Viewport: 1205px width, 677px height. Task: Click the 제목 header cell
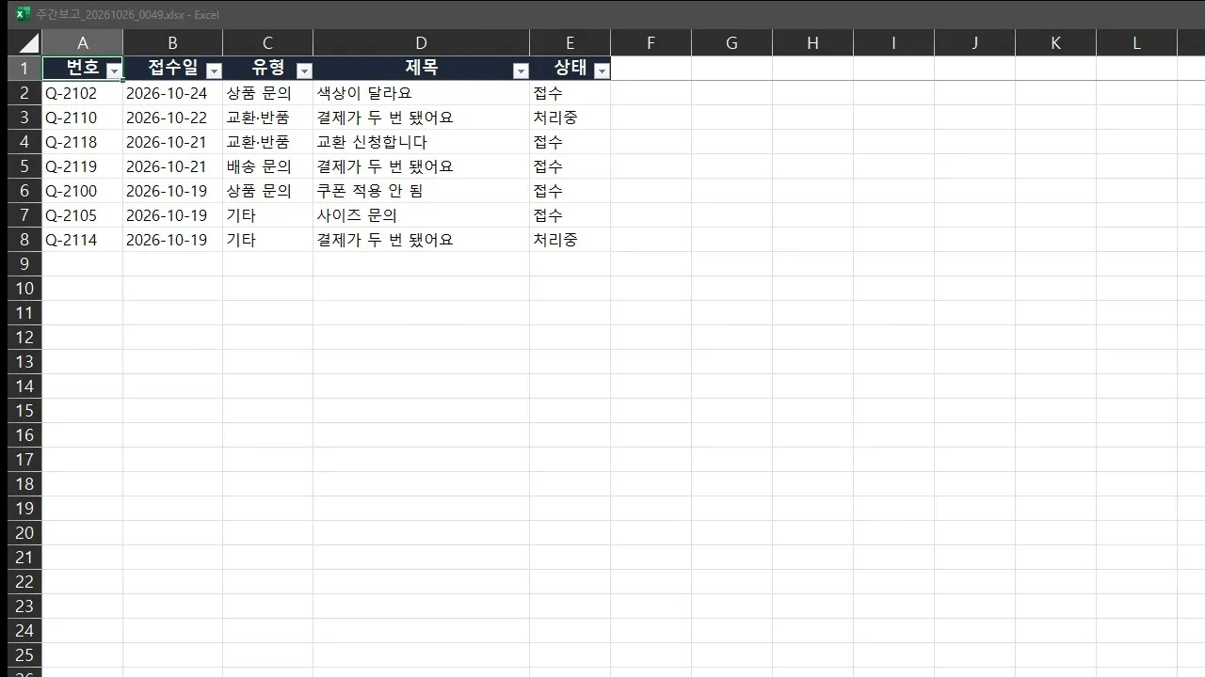click(421, 69)
